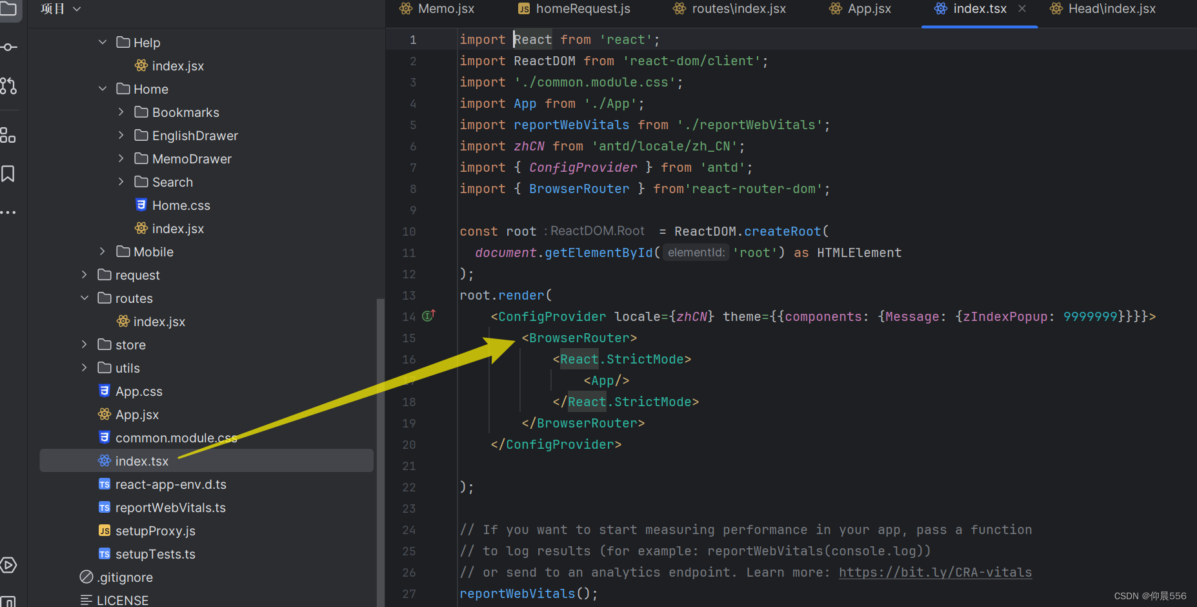Switch to the routes\index.jsx tab
The height and width of the screenshot is (607, 1197).
[729, 9]
